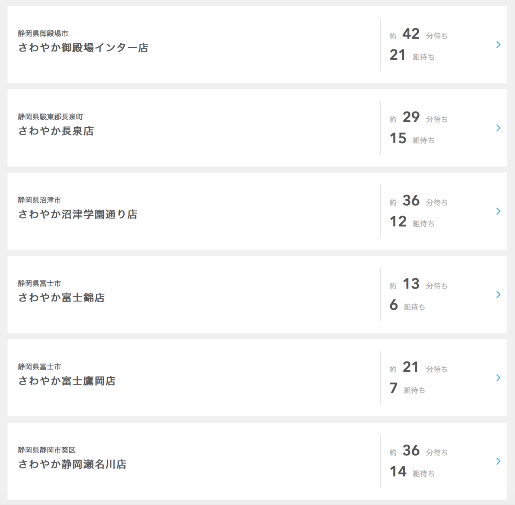
Task: Open chevron arrow for さわやか沼津学園通り店
Action: pos(498,211)
